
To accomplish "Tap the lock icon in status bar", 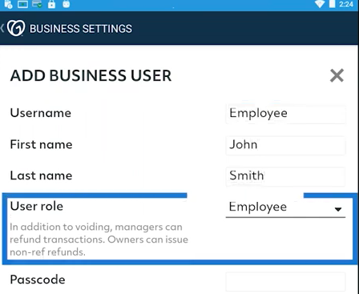I will 52,4.
